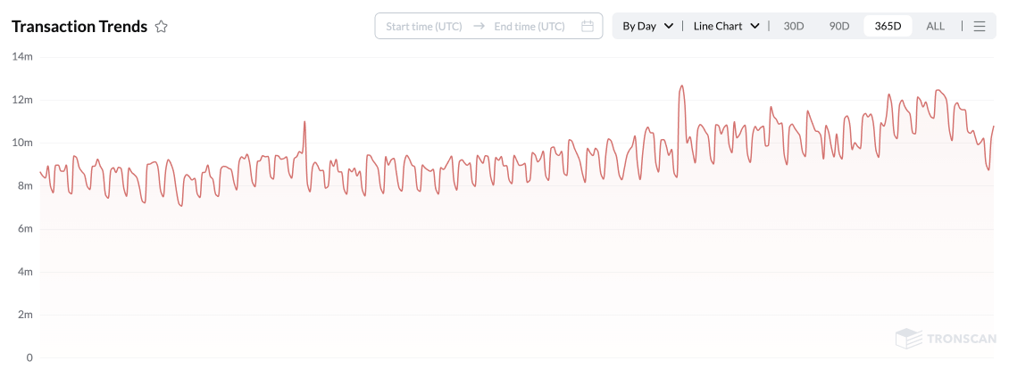Click the 14m y-axis label

pyautogui.click(x=22, y=57)
